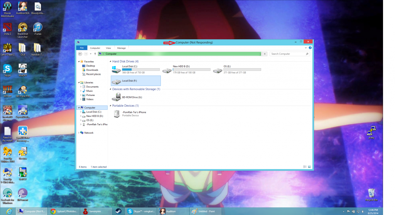Switch to details view icon in status bar
Image resolution: width=395 pixels, height=215 pixels.
point(305,167)
